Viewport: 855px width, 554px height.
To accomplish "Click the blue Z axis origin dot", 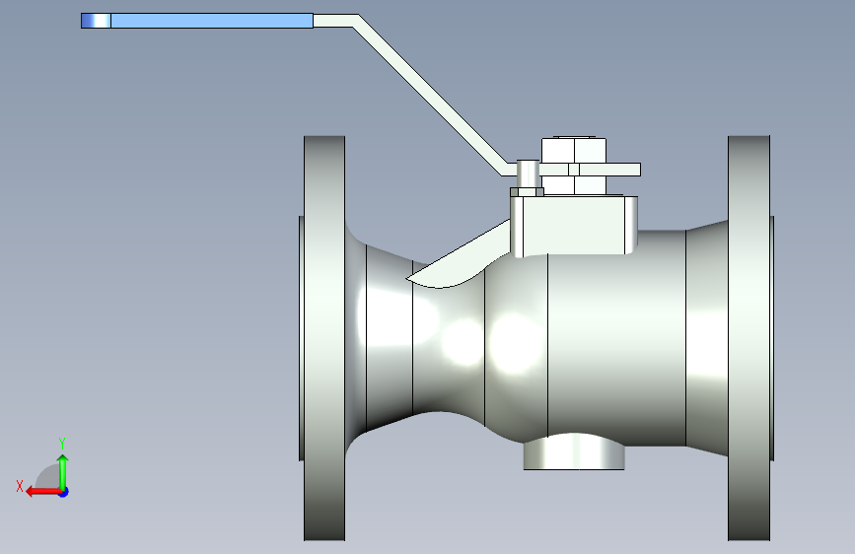I will pyautogui.click(x=64, y=492).
